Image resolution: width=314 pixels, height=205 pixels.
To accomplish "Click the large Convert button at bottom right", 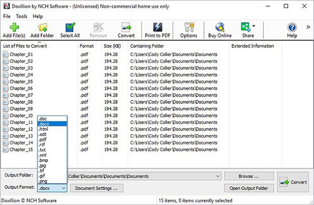I will (x=293, y=182).
